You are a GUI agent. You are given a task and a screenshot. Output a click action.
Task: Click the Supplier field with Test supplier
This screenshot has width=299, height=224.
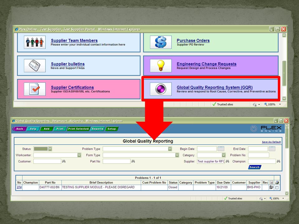coord(211,161)
